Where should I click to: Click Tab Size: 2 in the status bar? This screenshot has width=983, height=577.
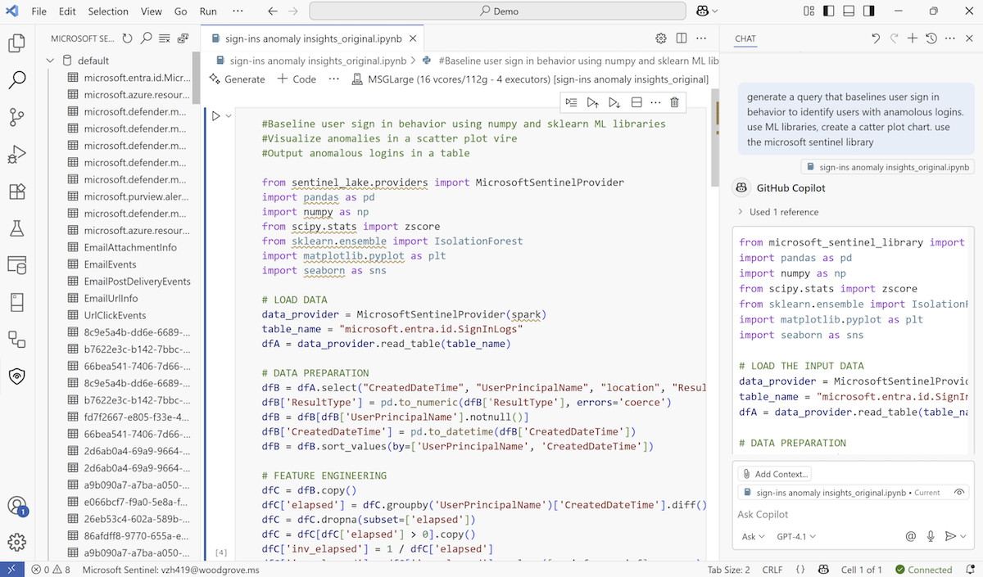728,570
